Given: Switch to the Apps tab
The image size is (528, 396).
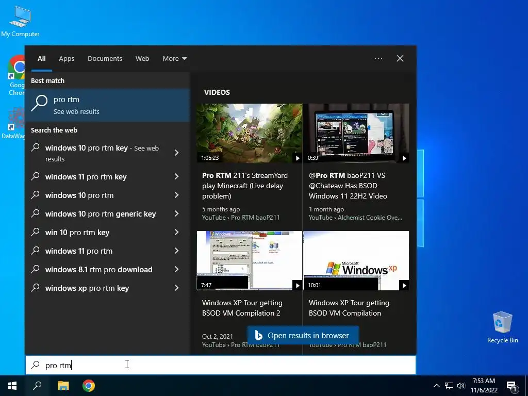Looking at the screenshot, I should (x=67, y=58).
